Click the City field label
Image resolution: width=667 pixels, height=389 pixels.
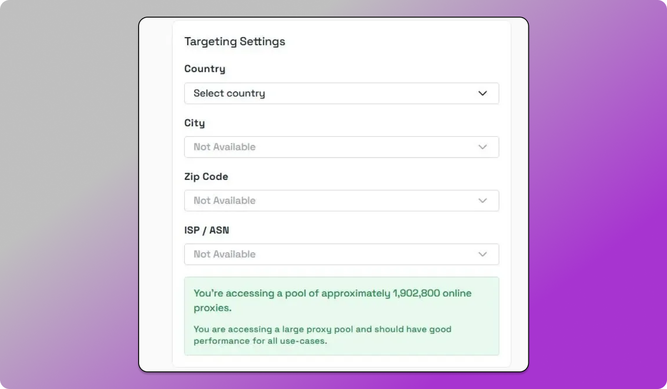(194, 123)
